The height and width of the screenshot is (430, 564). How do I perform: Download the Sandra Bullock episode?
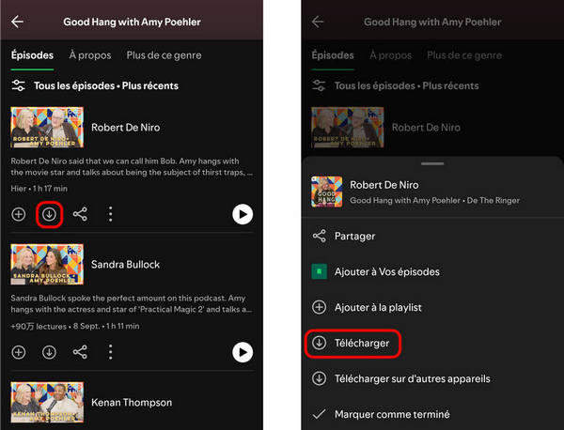49,352
